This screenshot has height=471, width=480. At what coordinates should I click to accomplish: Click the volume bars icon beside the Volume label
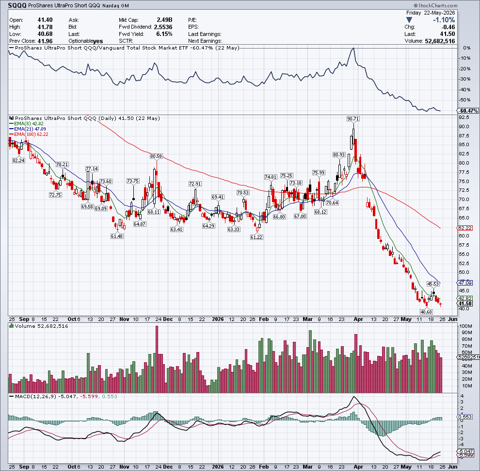pyautogui.click(x=12, y=326)
